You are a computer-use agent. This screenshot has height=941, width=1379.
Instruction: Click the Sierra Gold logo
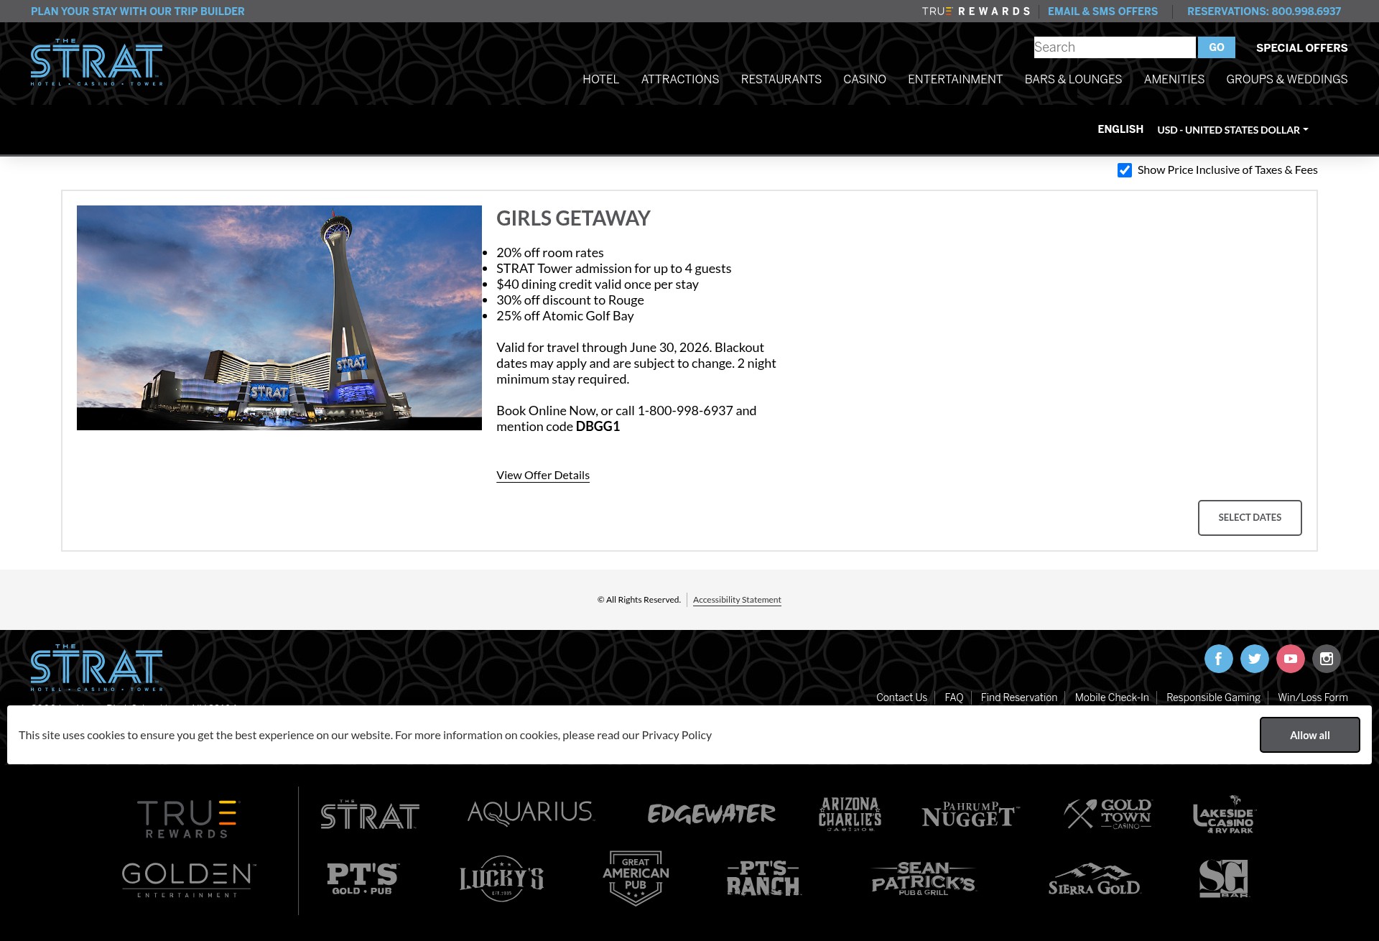[x=1094, y=879]
